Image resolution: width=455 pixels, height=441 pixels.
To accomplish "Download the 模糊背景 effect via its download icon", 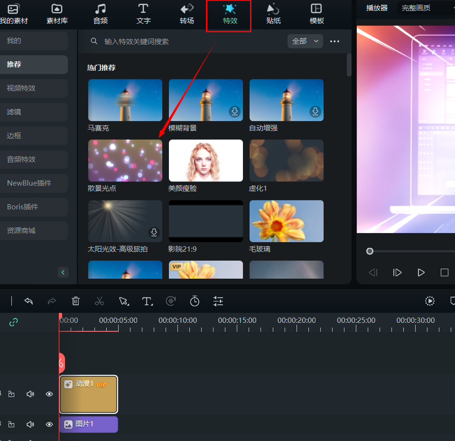I will click(x=235, y=112).
